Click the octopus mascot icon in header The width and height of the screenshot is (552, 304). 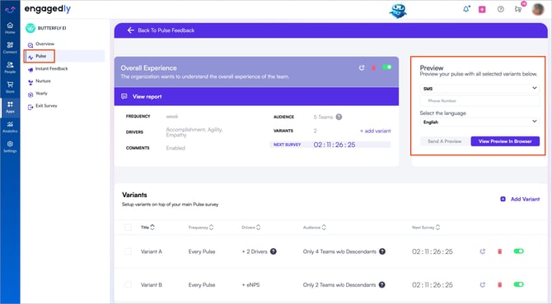(x=398, y=11)
